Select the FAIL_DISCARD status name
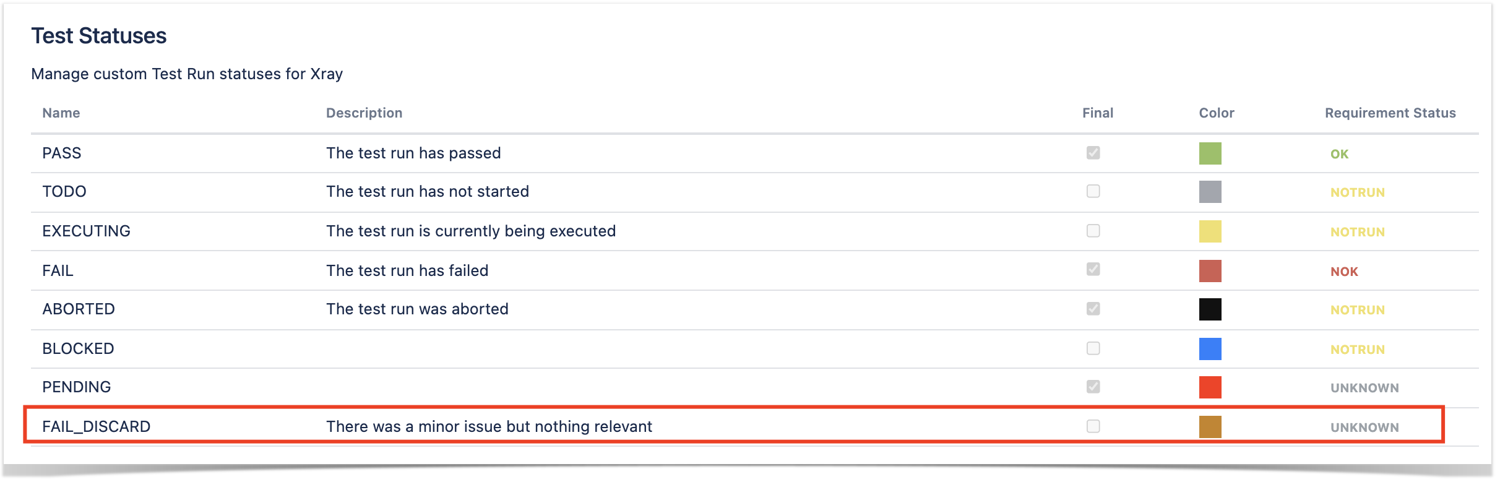Image resolution: width=1500 pixels, height=482 pixels. [x=97, y=426]
